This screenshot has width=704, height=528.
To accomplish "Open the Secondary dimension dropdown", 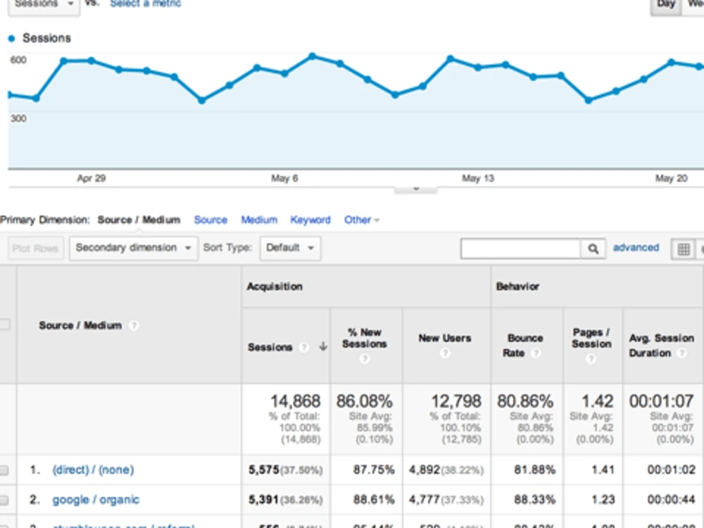I will [x=134, y=249].
